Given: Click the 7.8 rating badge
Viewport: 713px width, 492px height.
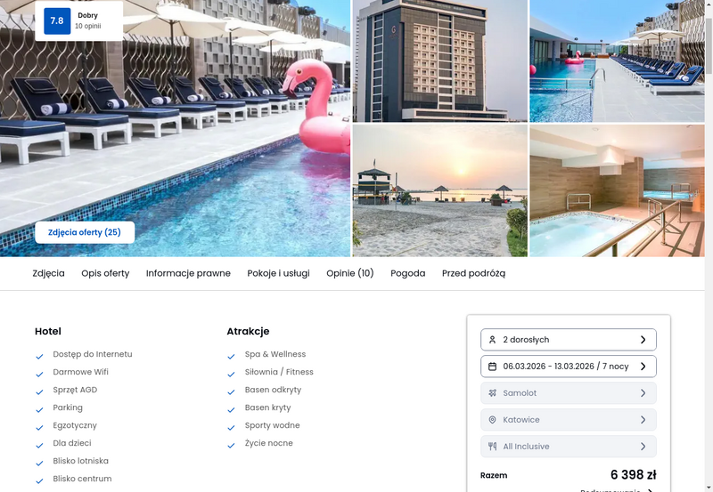Looking at the screenshot, I should (x=57, y=20).
